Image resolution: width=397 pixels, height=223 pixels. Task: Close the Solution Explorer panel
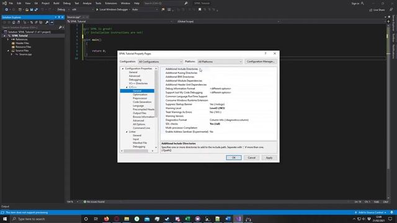(x=63, y=17)
